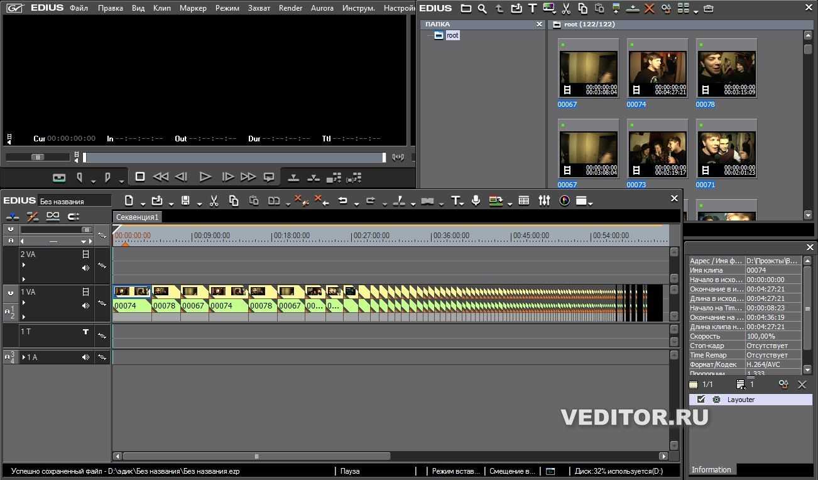Mute the 1 A audio track

[x=85, y=357]
